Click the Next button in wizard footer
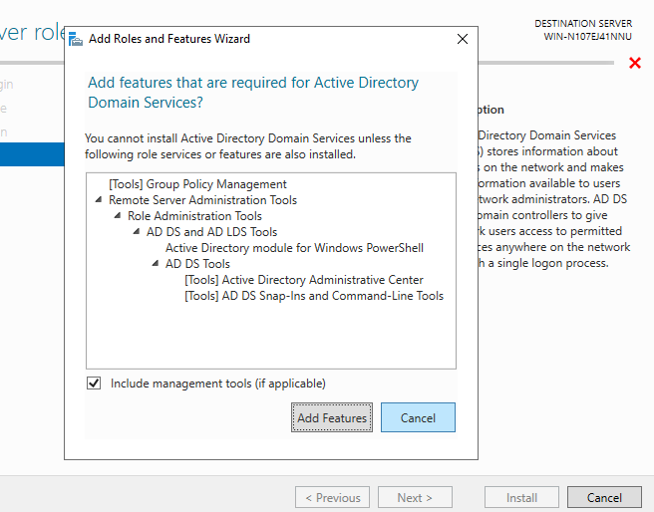The image size is (654, 512). tap(415, 498)
